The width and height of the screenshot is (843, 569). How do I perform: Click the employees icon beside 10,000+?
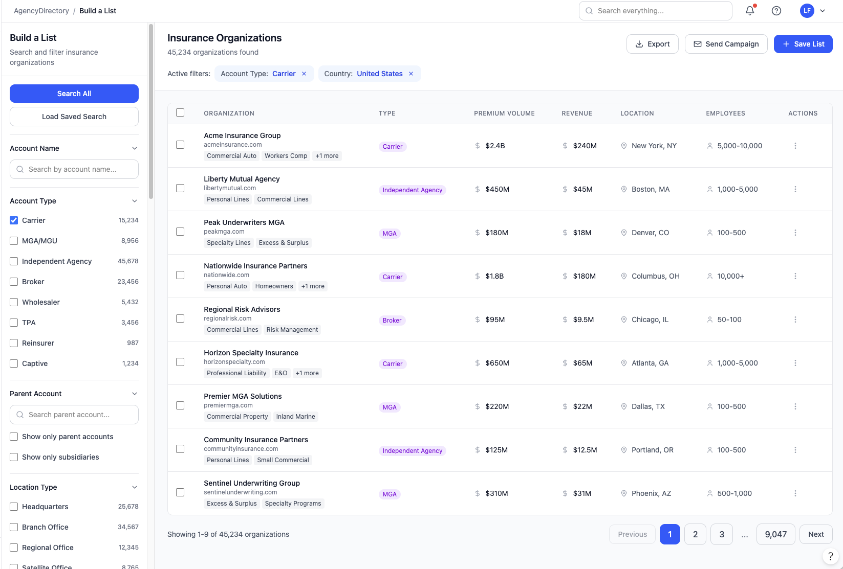pos(710,276)
